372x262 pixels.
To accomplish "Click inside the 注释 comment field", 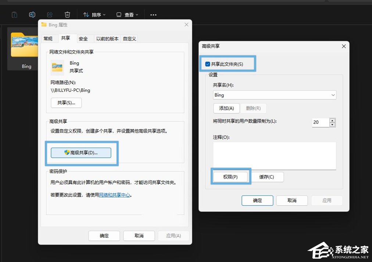I will [x=274, y=156].
